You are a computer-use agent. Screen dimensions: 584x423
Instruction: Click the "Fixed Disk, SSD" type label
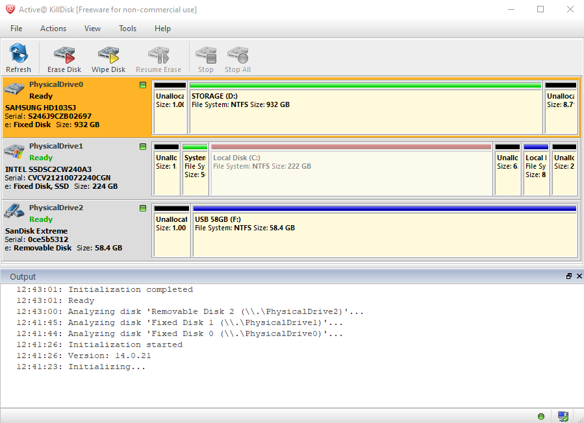tap(42, 186)
